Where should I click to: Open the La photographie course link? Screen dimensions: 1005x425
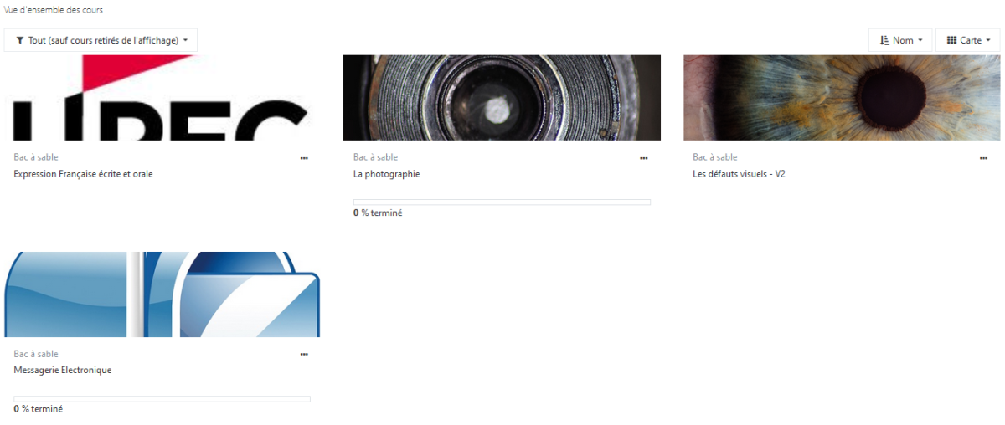click(386, 174)
